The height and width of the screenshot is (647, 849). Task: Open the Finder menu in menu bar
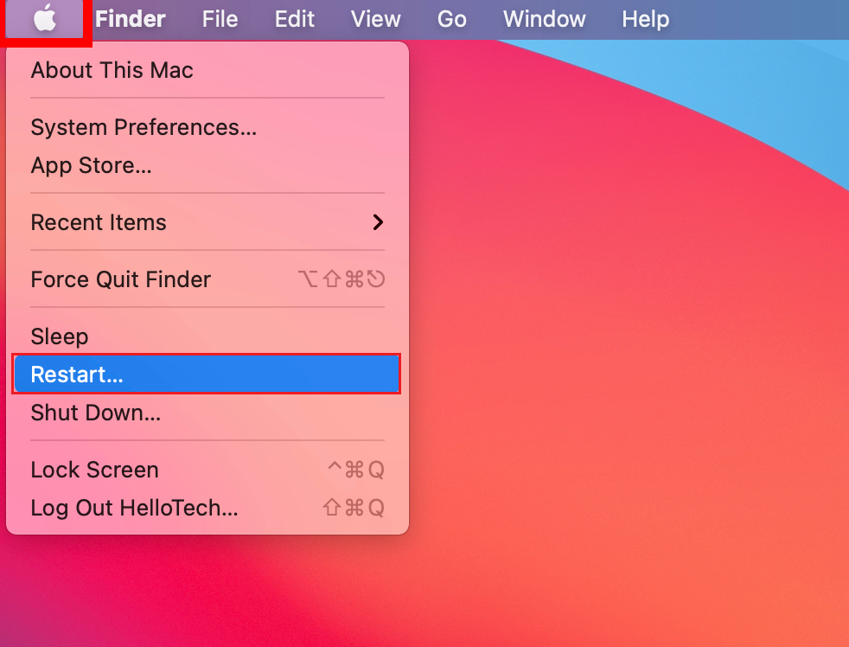click(130, 19)
